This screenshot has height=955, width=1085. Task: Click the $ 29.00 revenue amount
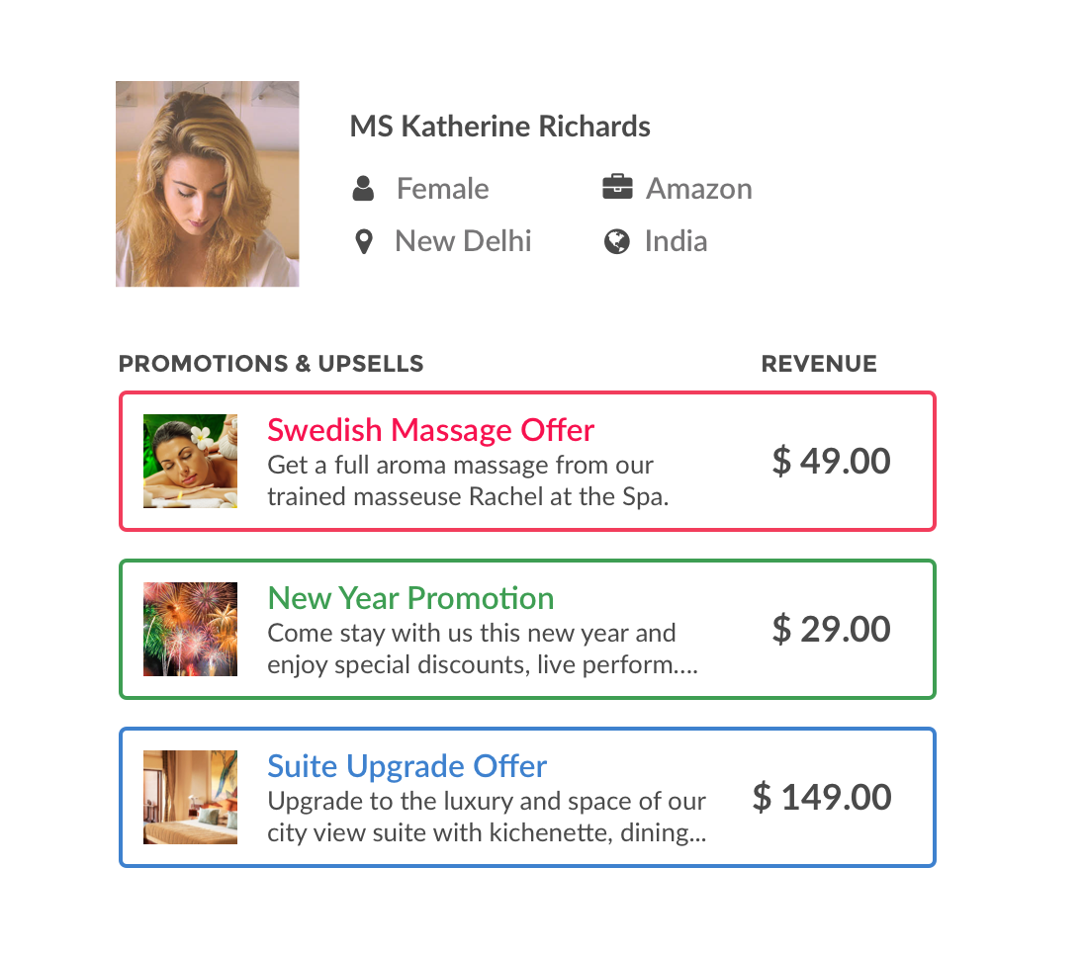[831, 630]
